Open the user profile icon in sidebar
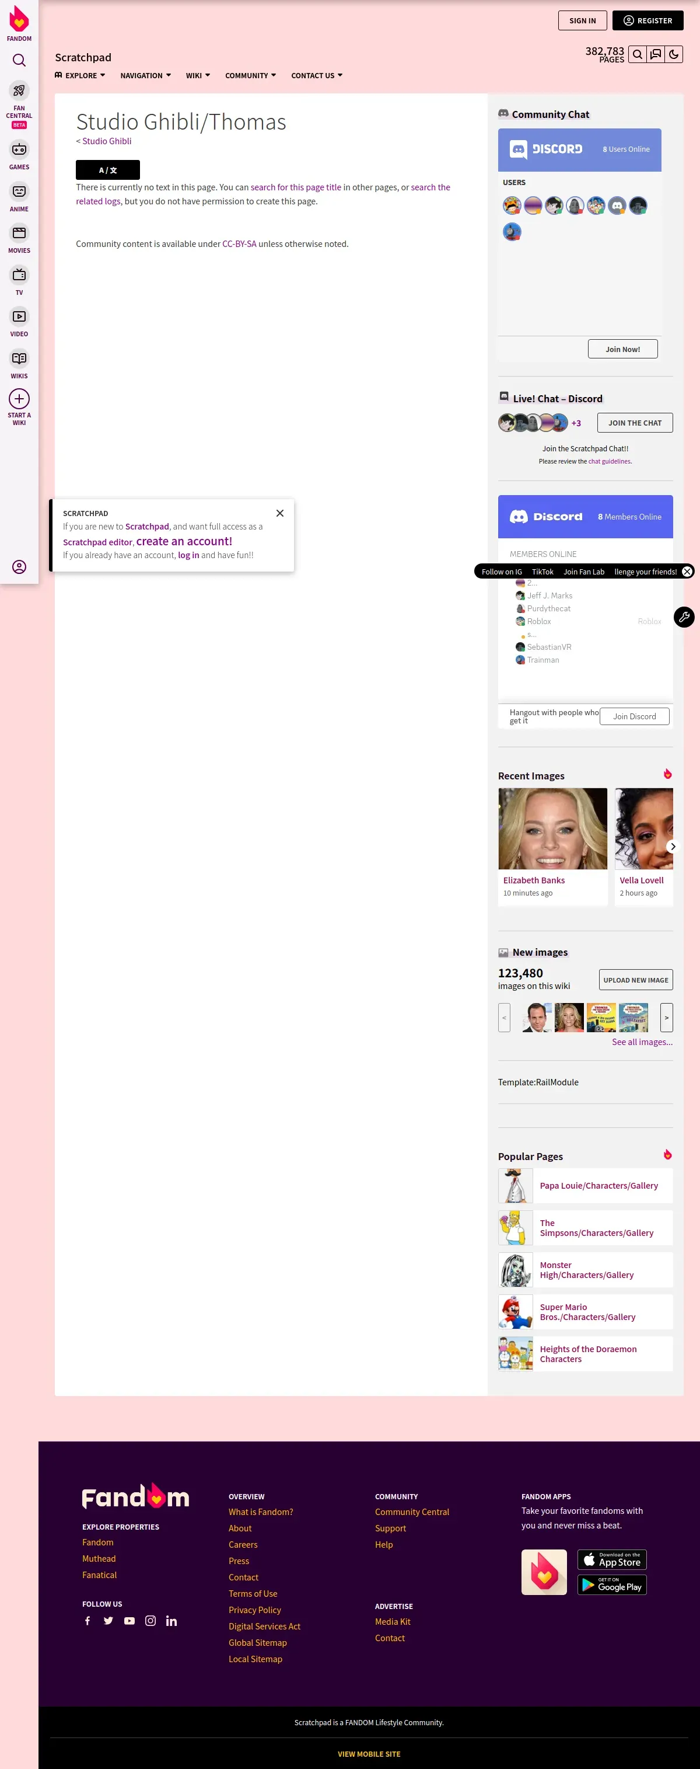This screenshot has width=700, height=1769. (19, 566)
